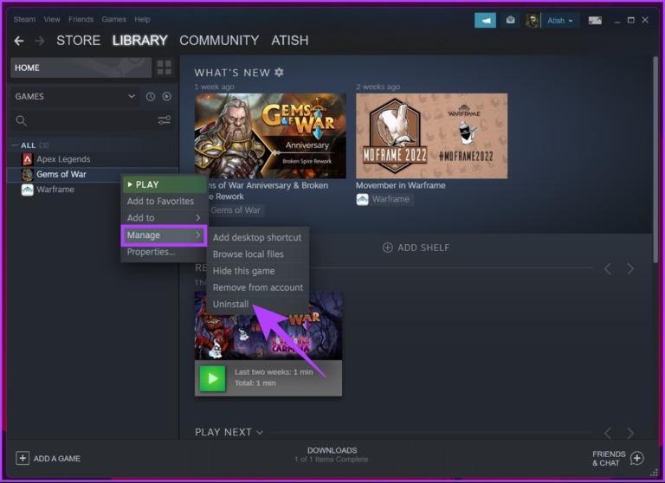Image resolution: width=665 pixels, height=483 pixels.
Task: Click the Gems of War list icon
Action: tap(28, 174)
